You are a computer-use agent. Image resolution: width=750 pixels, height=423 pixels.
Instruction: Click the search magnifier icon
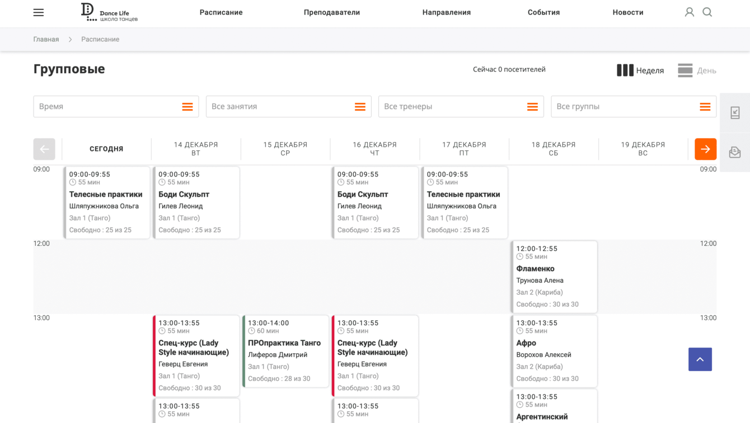pyautogui.click(x=707, y=12)
